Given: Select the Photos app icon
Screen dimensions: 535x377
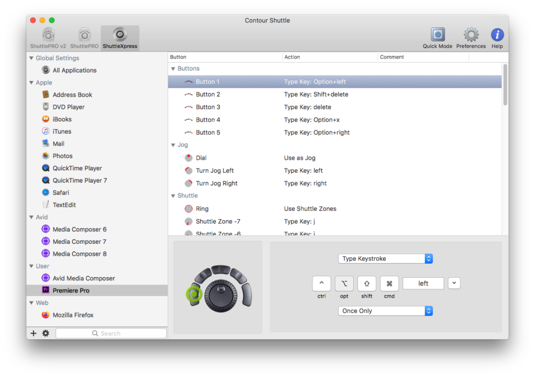Looking at the screenshot, I should point(46,156).
